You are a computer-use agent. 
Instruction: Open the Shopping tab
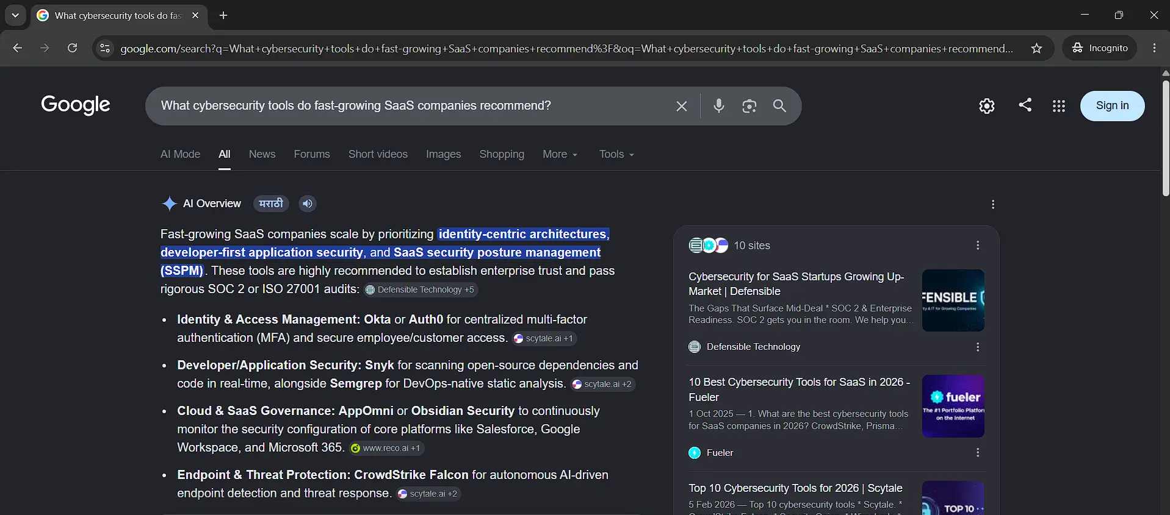point(502,154)
